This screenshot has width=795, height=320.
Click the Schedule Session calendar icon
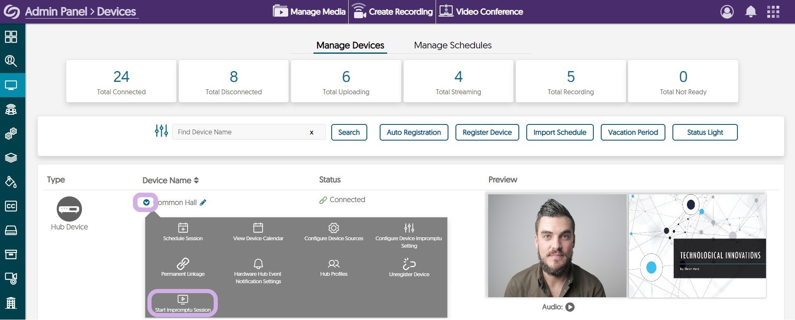click(183, 228)
